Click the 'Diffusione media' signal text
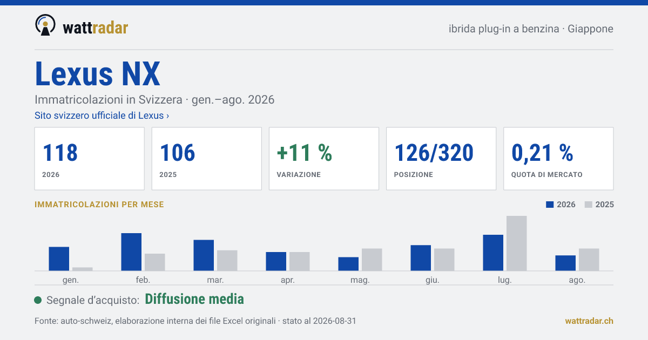 point(194,299)
